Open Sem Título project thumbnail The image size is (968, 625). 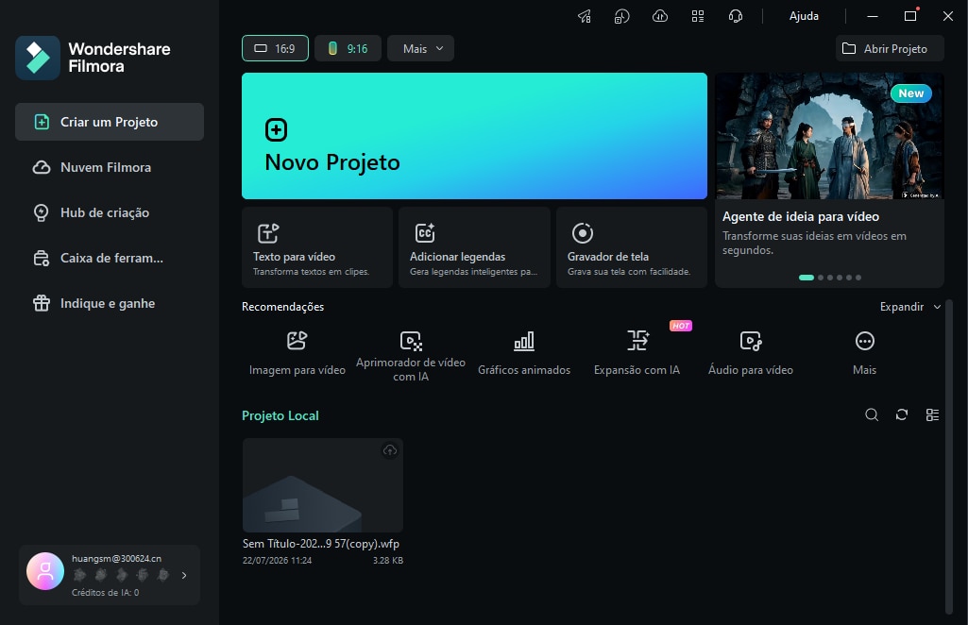323,485
